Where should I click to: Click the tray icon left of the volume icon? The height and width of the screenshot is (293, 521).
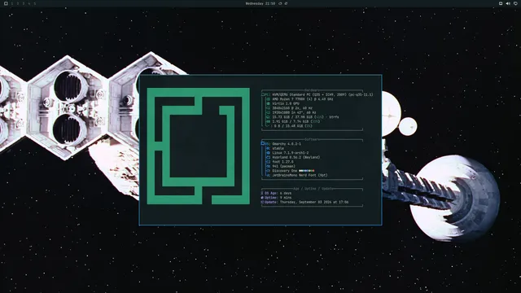pos(501,3)
